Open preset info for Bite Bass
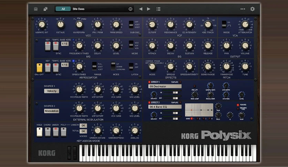Viewport: 288px width, 167px height. point(131,9)
